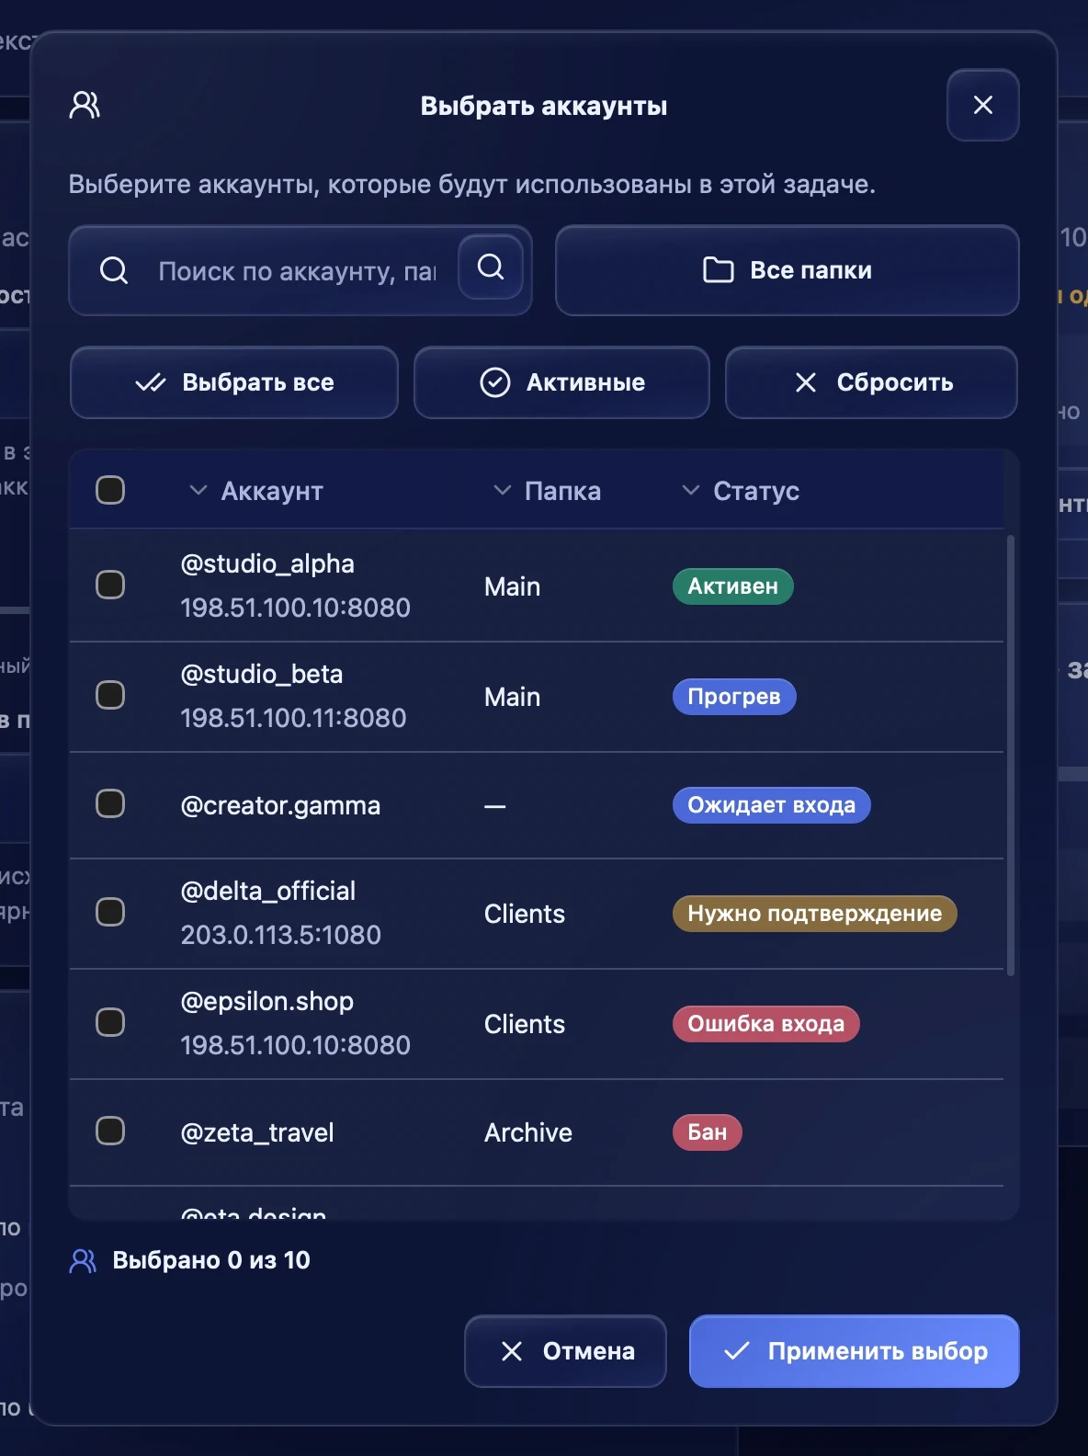This screenshot has width=1088, height=1456.
Task: Check the @studio_alpha account checkbox
Action: tap(110, 585)
